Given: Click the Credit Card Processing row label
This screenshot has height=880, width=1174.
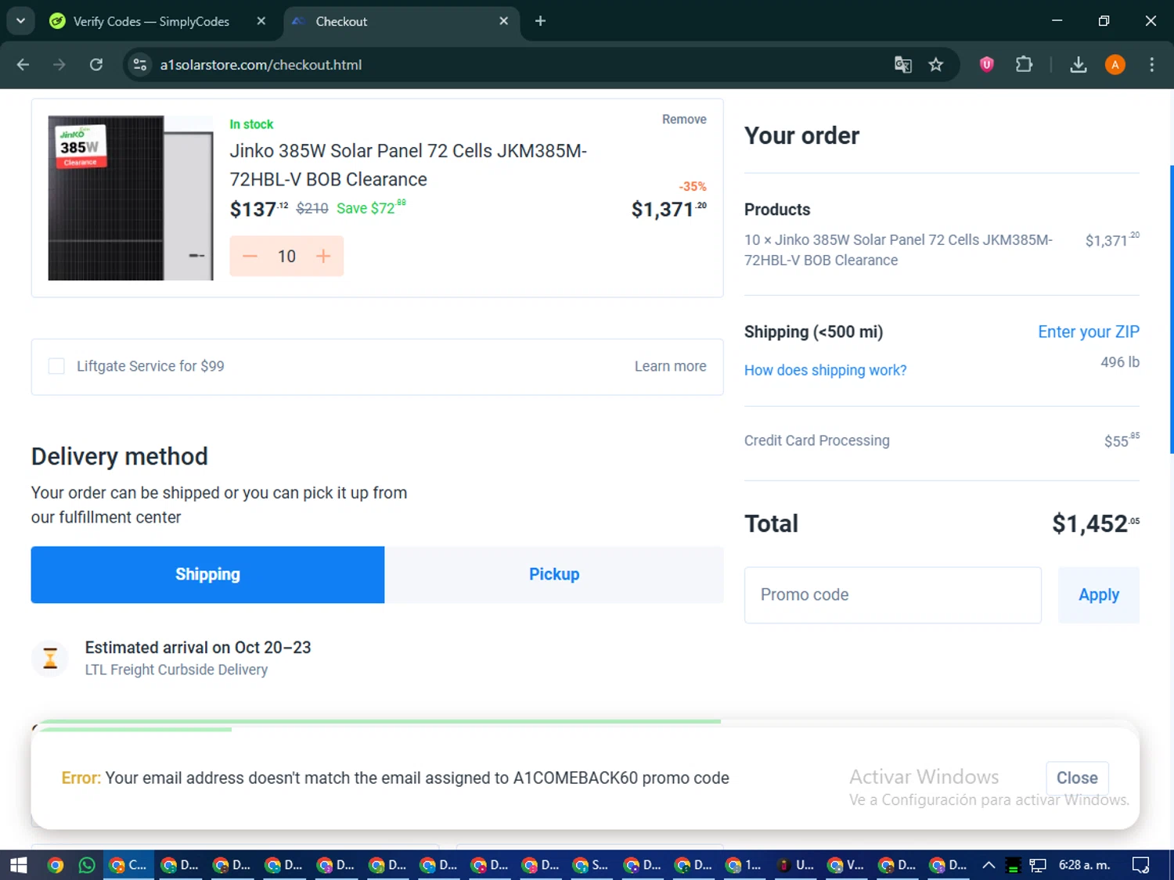Looking at the screenshot, I should click(x=816, y=440).
